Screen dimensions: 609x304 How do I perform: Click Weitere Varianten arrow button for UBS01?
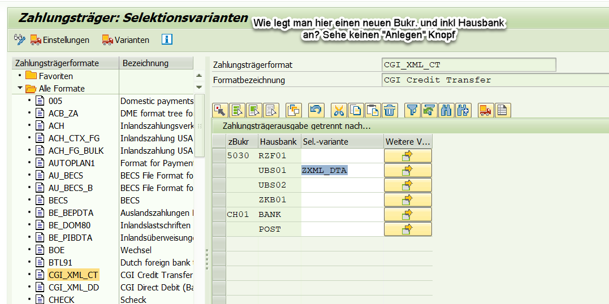coord(408,170)
